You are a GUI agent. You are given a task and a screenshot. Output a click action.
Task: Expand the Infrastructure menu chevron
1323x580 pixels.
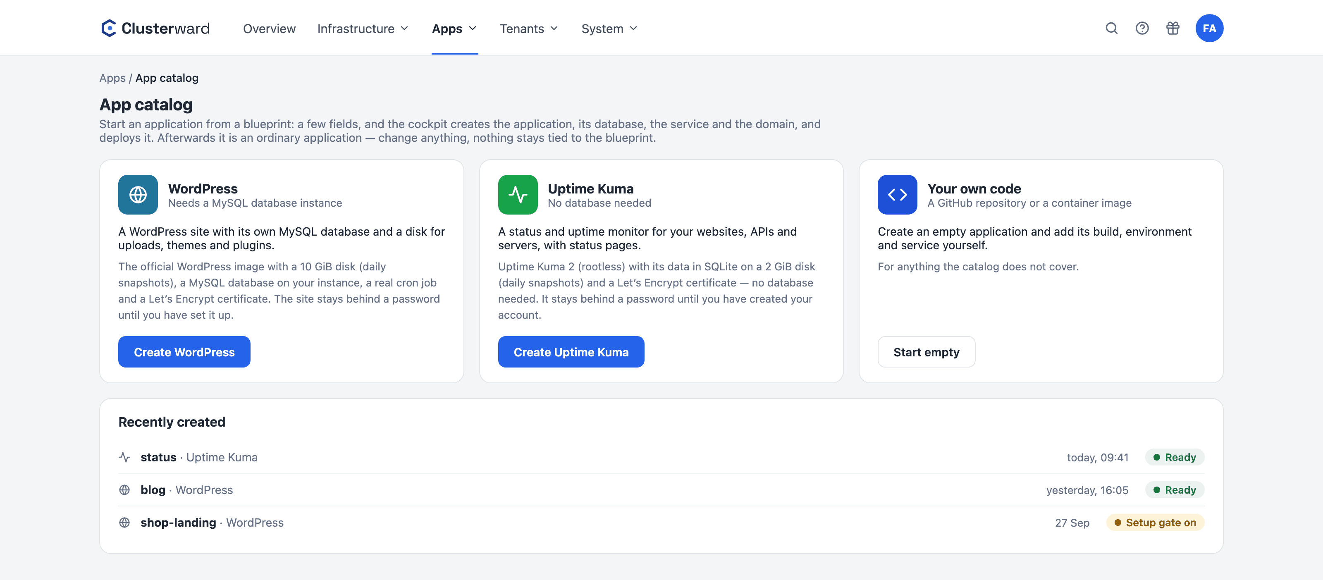coord(404,28)
